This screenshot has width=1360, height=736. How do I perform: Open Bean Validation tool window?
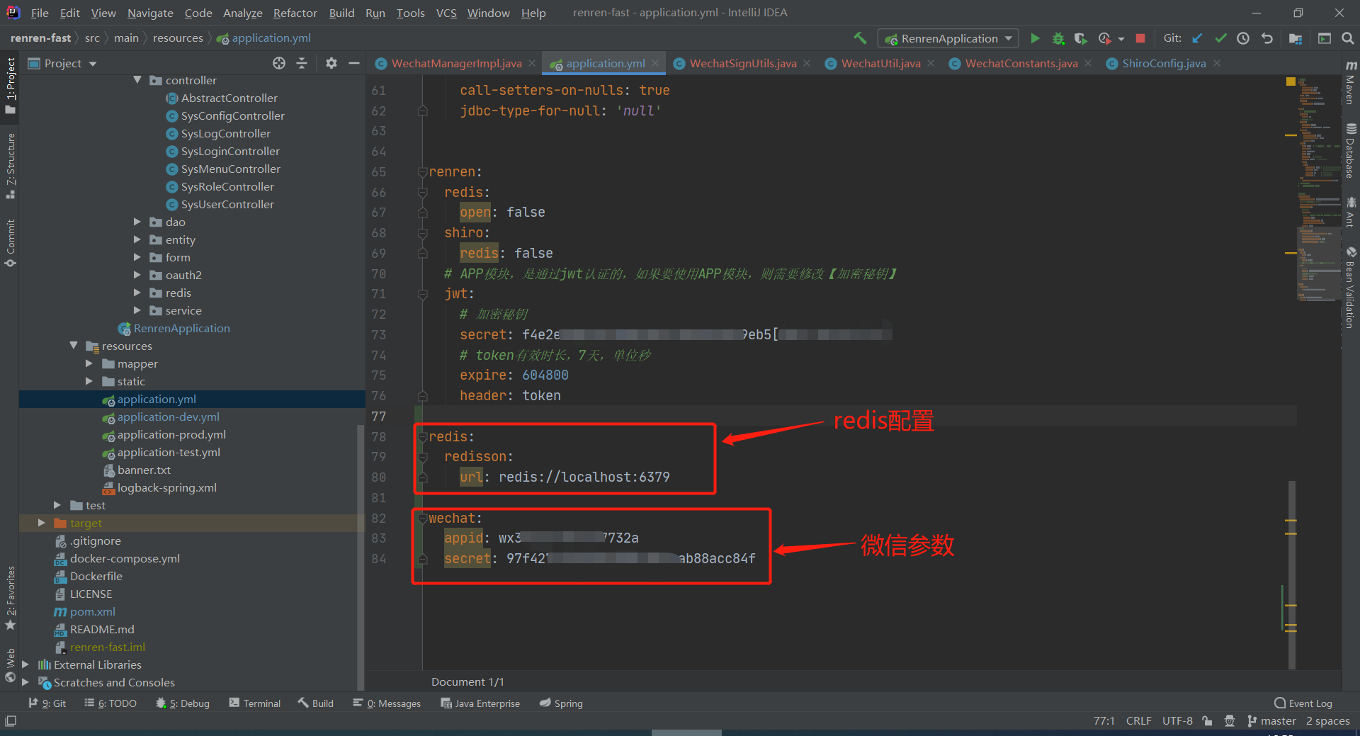pyautogui.click(x=1351, y=287)
